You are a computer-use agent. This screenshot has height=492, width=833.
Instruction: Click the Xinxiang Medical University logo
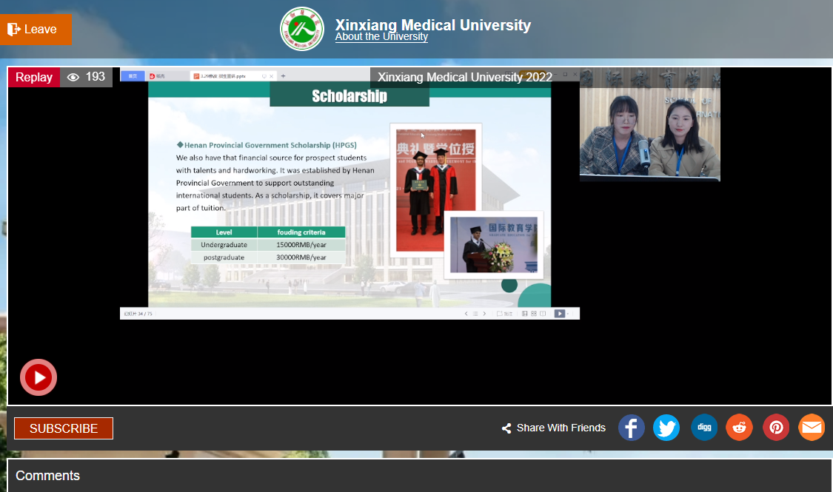tap(301, 29)
